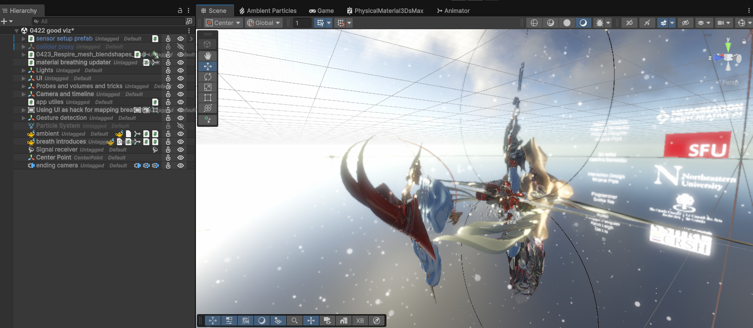Focus the Hierarchy search field
This screenshot has height=328, width=753.
pyautogui.click(x=108, y=21)
